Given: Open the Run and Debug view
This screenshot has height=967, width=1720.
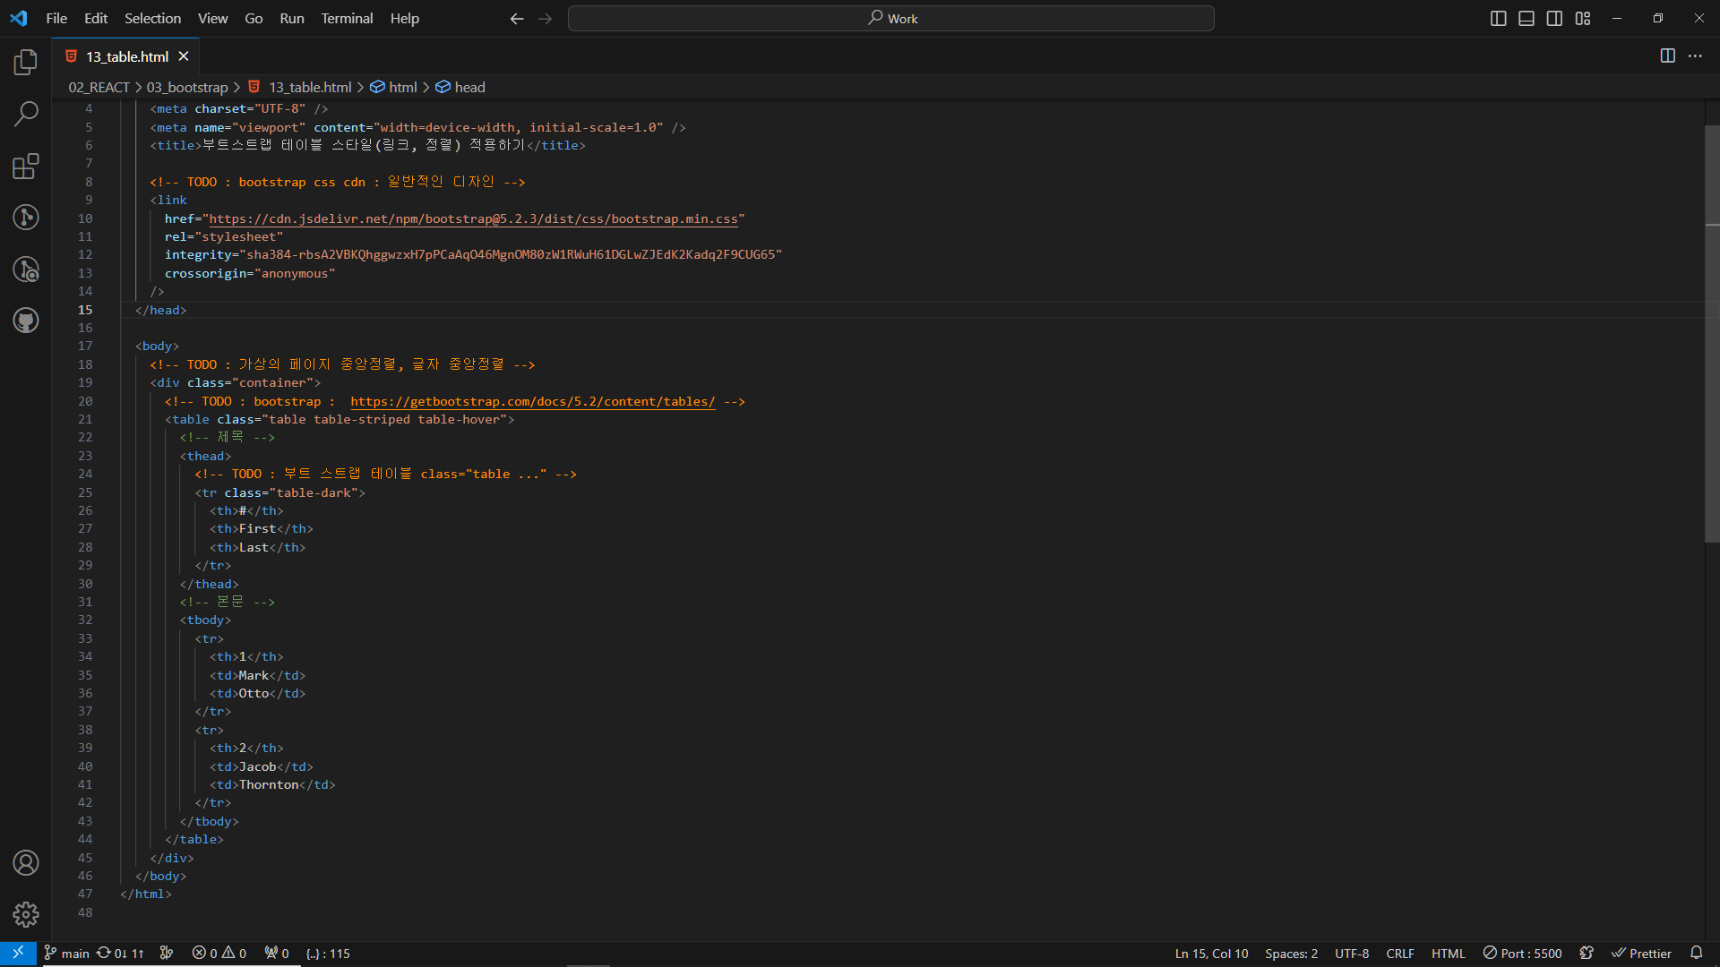Looking at the screenshot, I should pos(26,270).
